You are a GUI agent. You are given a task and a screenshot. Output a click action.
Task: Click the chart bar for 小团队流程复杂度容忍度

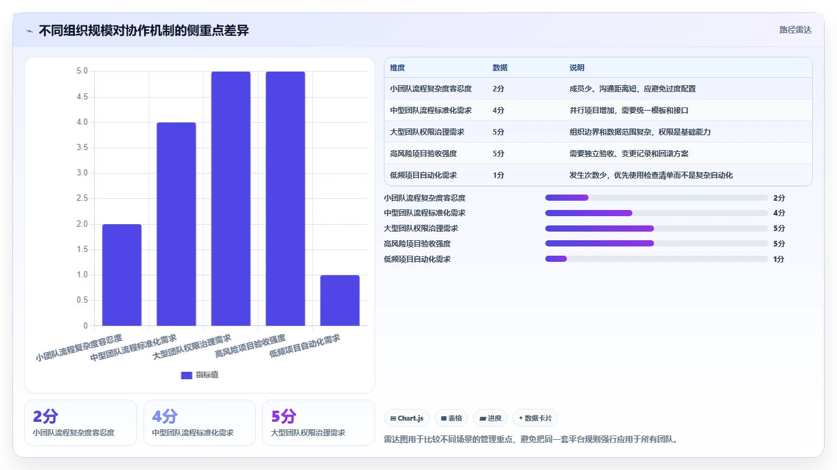click(x=122, y=275)
